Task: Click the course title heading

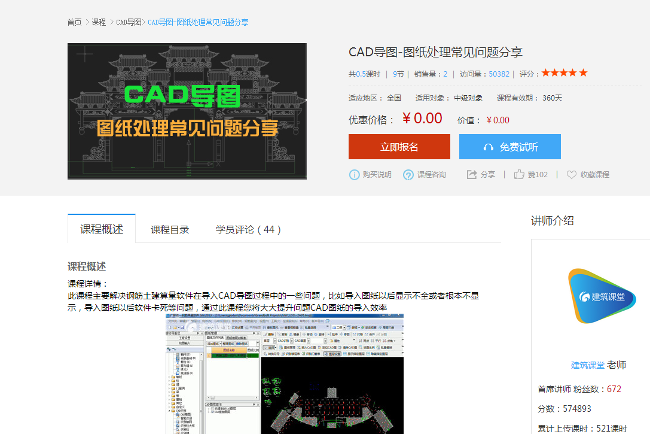Action: click(435, 52)
